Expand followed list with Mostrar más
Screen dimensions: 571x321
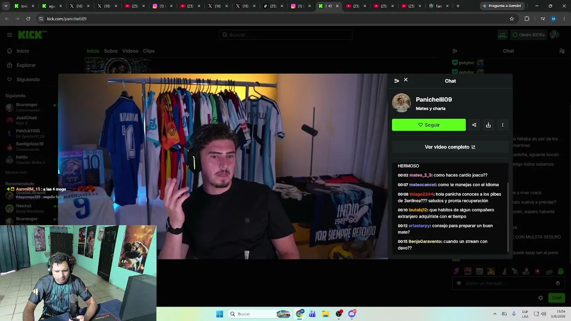[16, 172]
